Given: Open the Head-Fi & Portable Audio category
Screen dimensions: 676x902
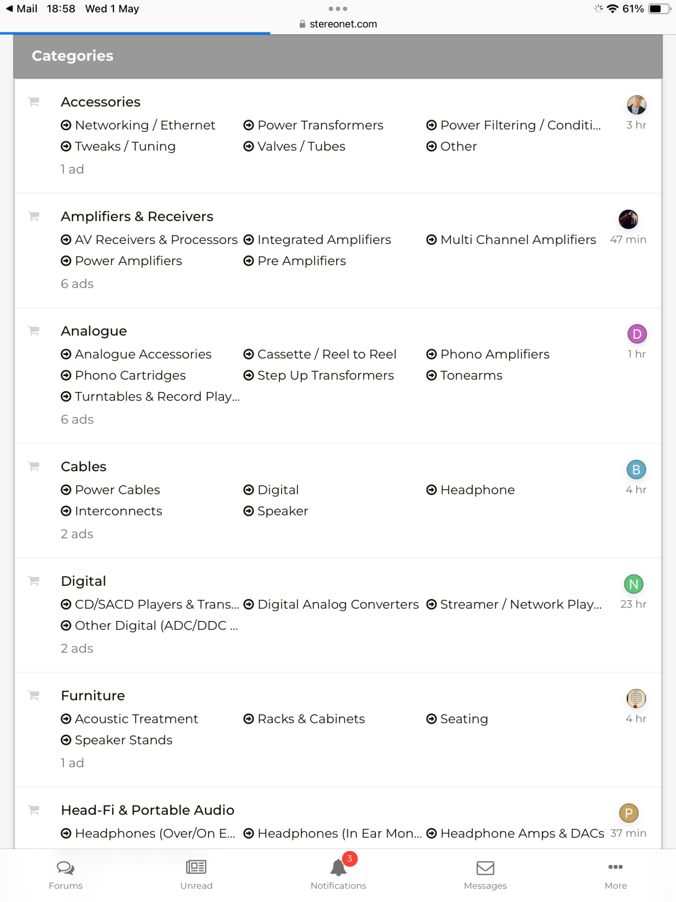Looking at the screenshot, I should tap(147, 810).
